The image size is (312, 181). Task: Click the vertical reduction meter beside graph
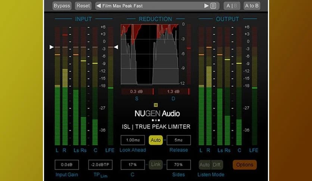pos(189,54)
